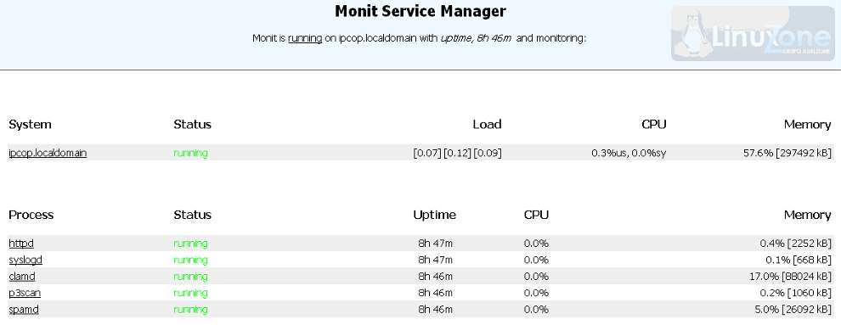
Task: Click the Process column header
Action: [x=31, y=216]
